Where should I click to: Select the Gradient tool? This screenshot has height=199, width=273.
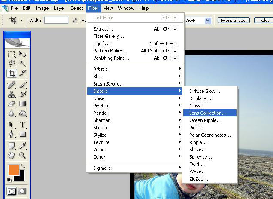point(23,104)
